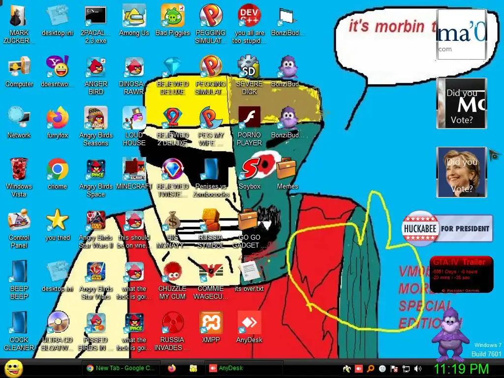Screen dimensions: 504x378
Task: Click the AnyDesk system tray icon
Action: [359, 369]
